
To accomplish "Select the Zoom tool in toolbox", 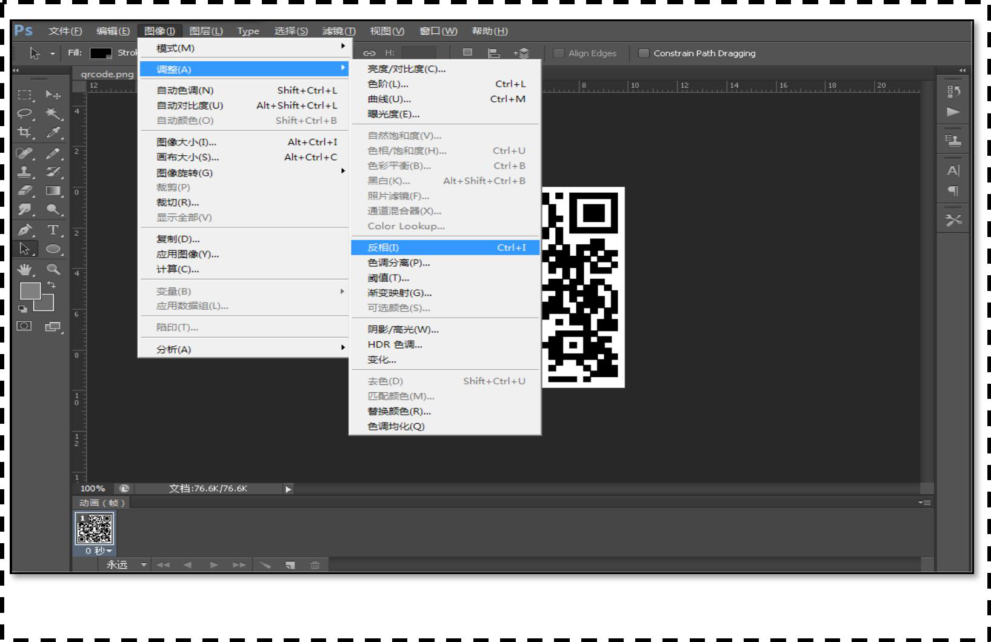I will tap(53, 269).
